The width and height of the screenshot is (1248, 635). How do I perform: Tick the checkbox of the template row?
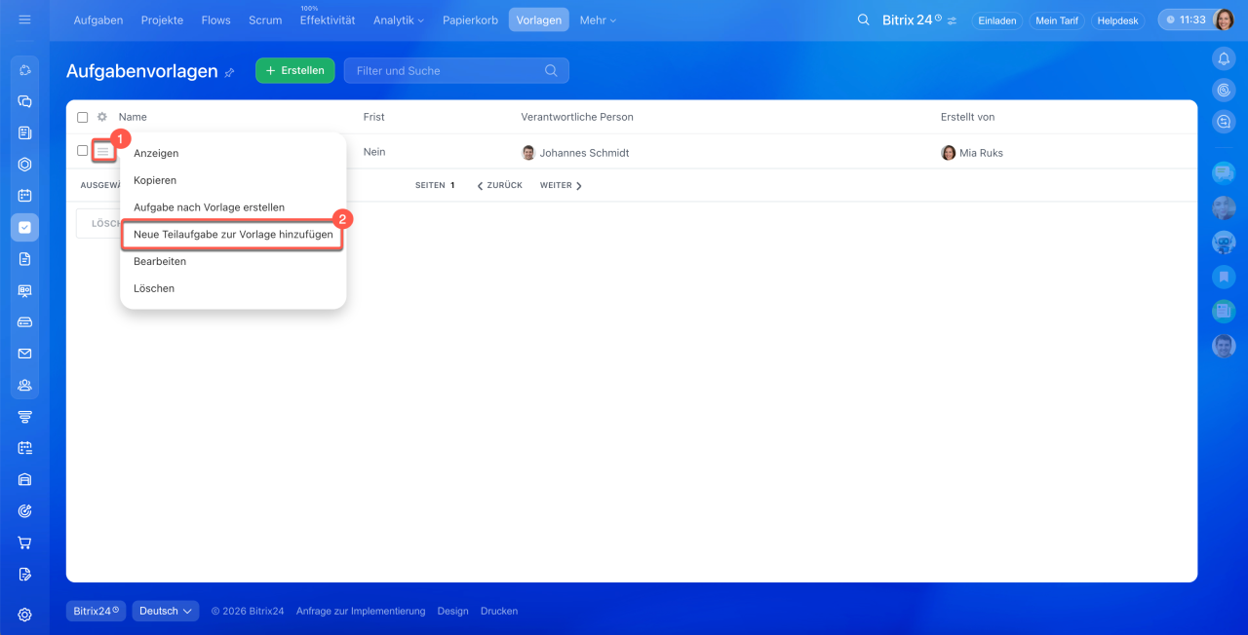coord(83,151)
